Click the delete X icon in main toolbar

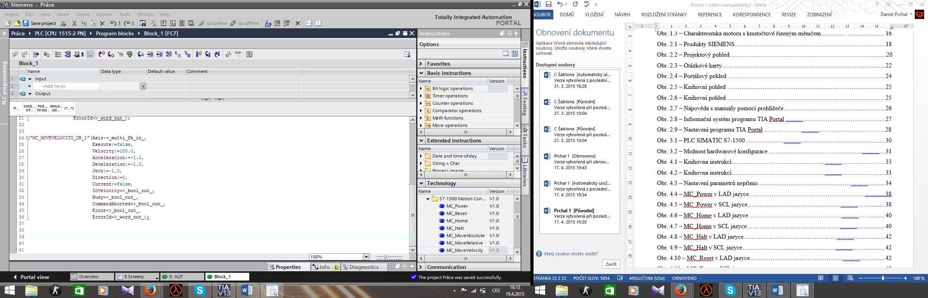pyautogui.click(x=103, y=23)
